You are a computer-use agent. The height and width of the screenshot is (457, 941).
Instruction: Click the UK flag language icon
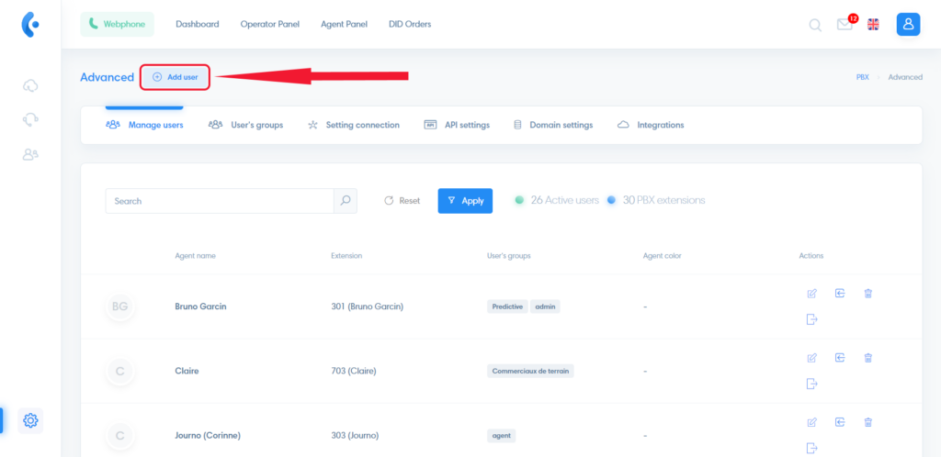coord(873,25)
